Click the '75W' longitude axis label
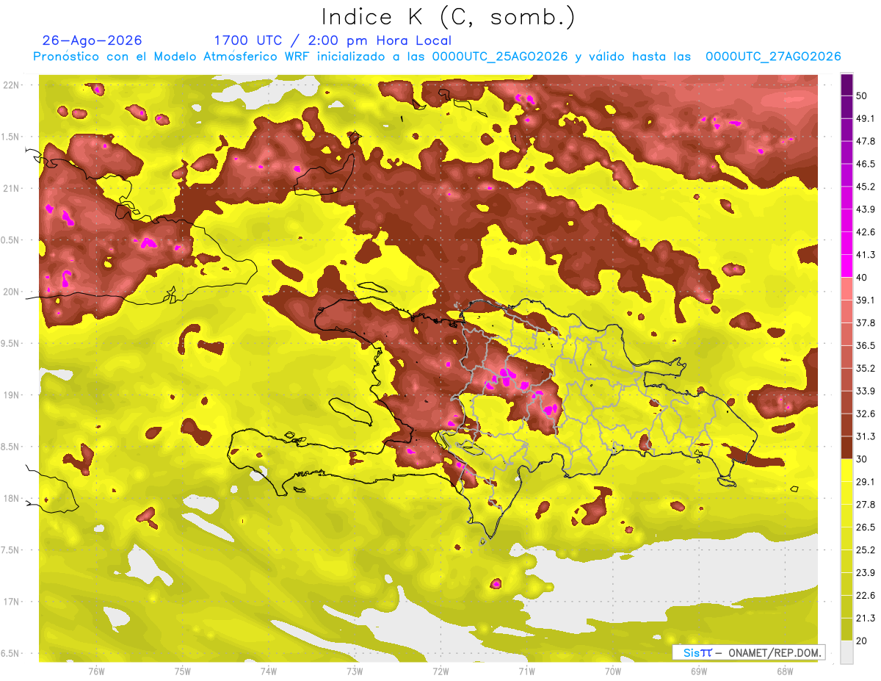 click(183, 671)
